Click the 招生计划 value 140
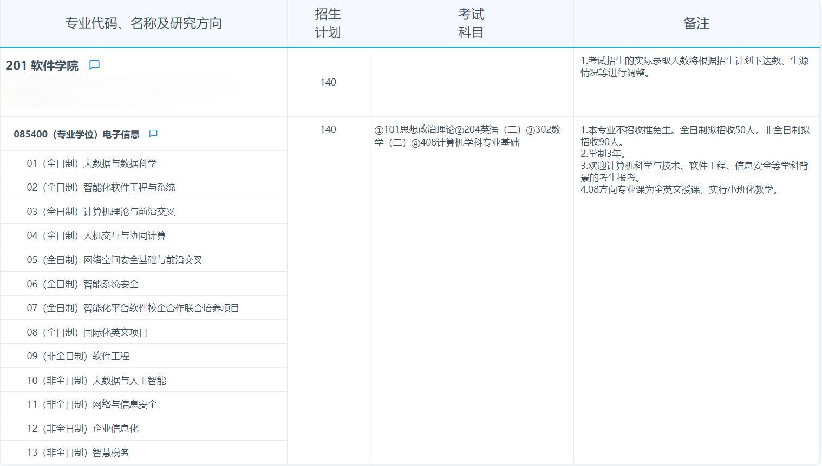This screenshot has width=822, height=466. click(x=328, y=82)
